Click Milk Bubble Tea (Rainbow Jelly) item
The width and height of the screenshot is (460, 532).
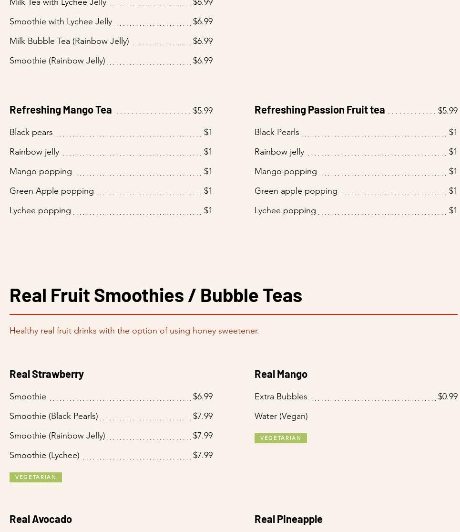[x=70, y=41]
